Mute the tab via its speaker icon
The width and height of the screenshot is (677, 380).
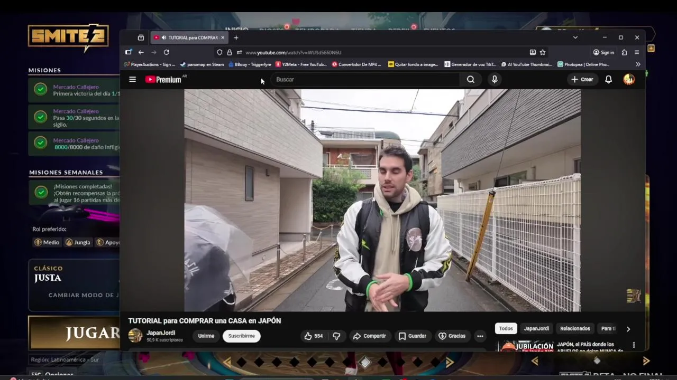pyautogui.click(x=164, y=37)
